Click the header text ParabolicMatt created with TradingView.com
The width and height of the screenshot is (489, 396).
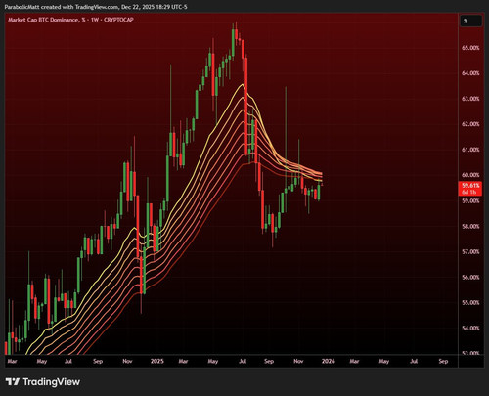(63, 7)
